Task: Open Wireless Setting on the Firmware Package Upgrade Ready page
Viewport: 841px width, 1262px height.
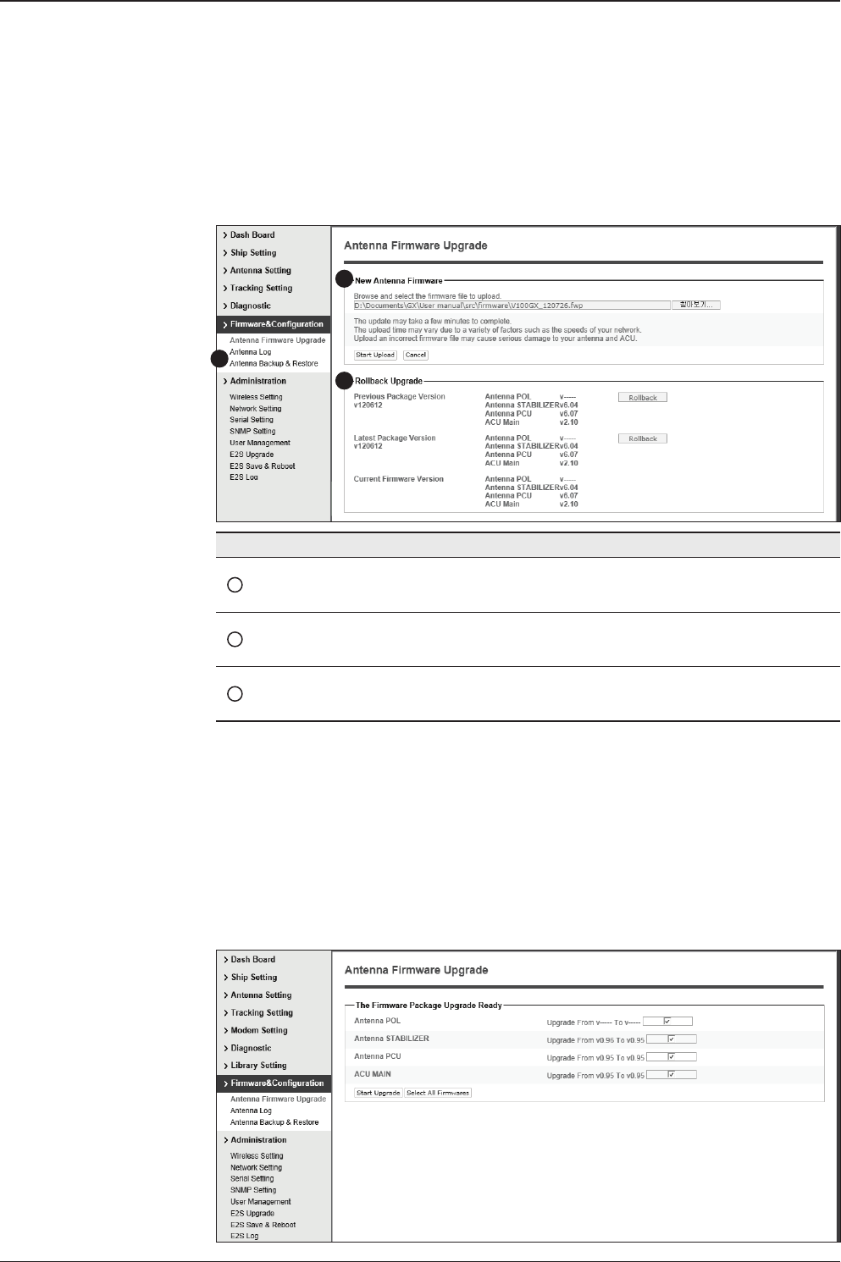Action: point(257,1156)
